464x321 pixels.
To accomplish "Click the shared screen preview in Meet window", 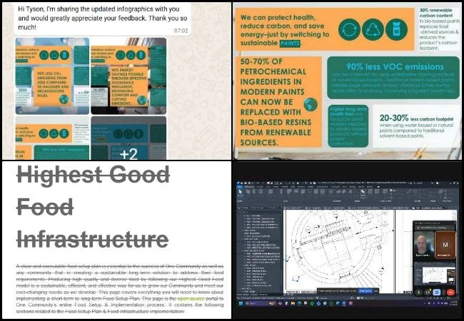I will (436, 275).
